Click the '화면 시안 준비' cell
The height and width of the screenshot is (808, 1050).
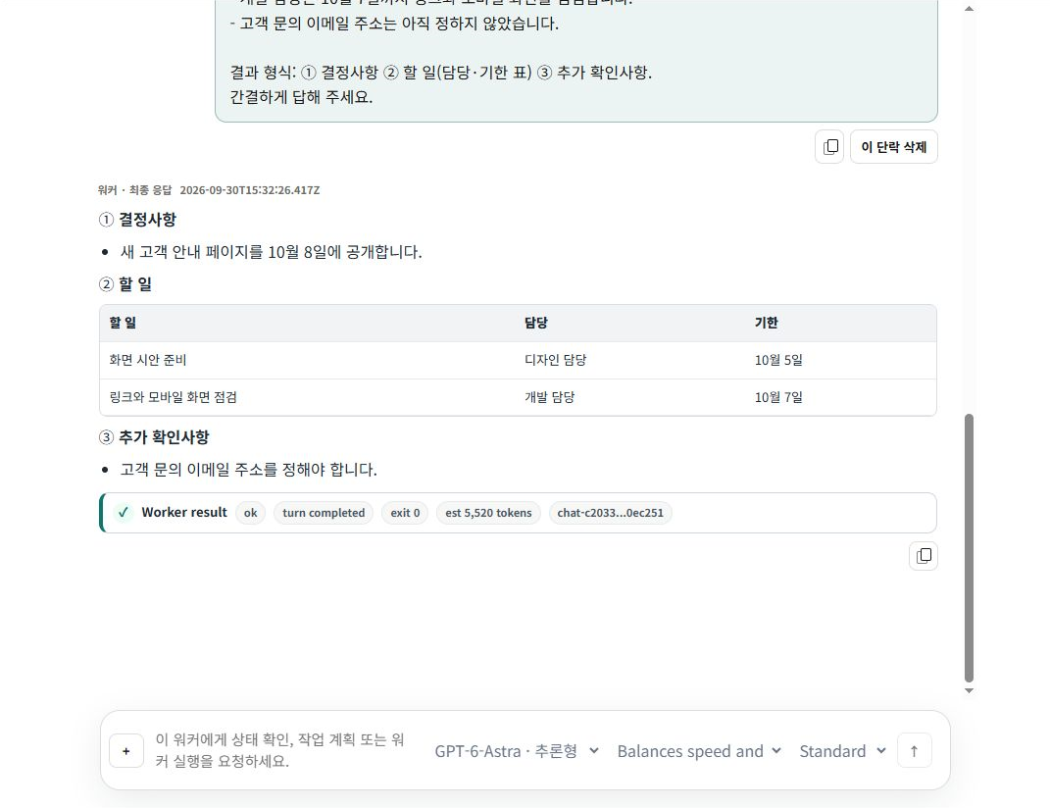point(147,360)
